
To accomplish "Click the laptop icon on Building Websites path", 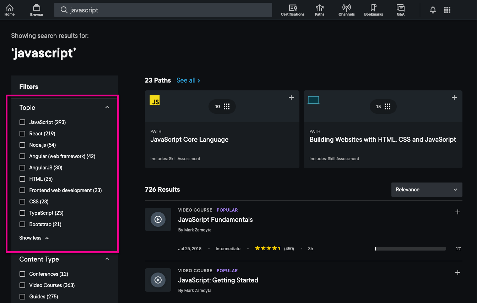I will (x=314, y=100).
